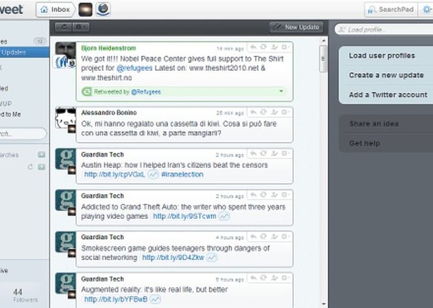Click the sidebar search field

pos(23,134)
